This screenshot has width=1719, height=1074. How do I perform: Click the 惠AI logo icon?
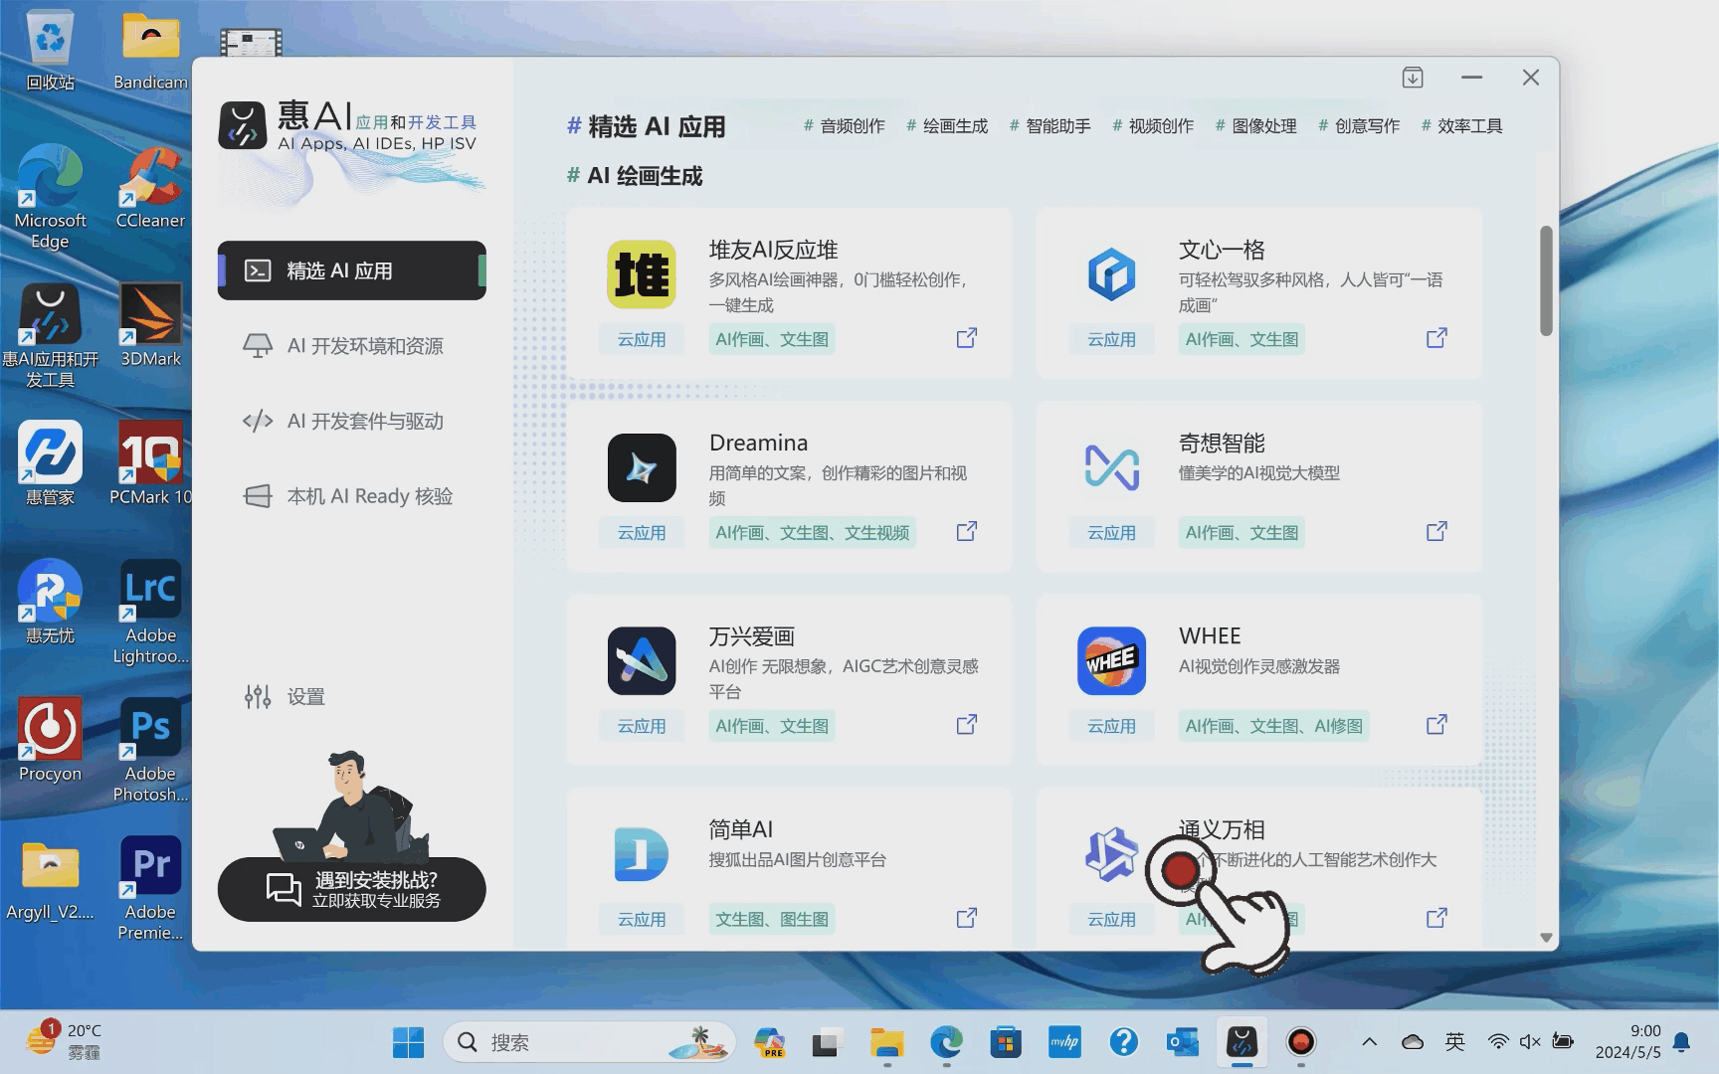[243, 125]
